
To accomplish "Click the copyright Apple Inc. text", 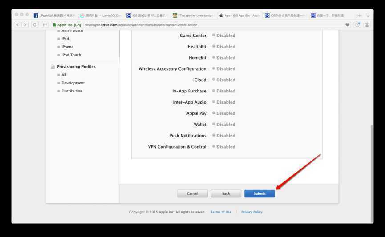I will click(x=167, y=212).
